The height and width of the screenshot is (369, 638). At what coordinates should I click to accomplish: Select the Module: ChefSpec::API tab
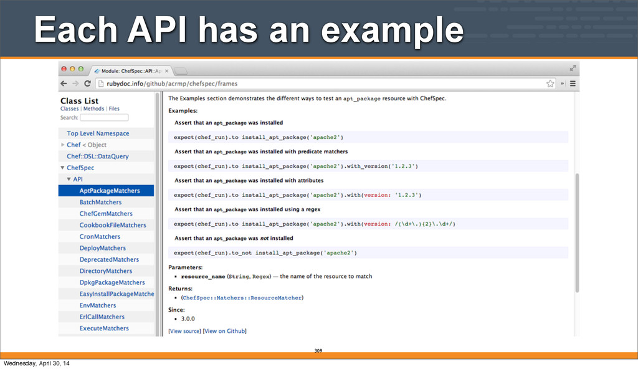point(131,71)
